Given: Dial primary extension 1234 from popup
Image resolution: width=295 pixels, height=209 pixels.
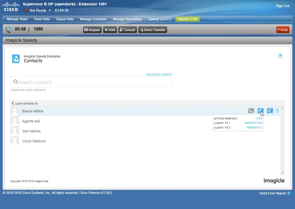Looking at the screenshot, I should 259,118.
